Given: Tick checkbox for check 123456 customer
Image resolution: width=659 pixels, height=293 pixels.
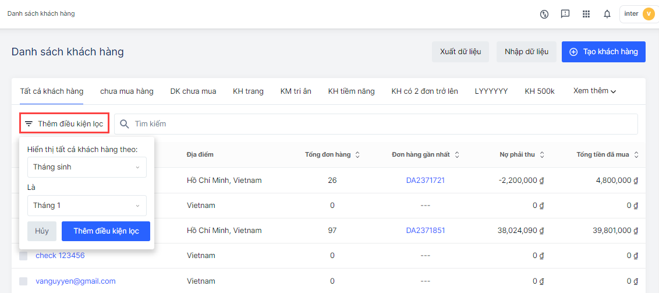Looking at the screenshot, I should click(23, 256).
